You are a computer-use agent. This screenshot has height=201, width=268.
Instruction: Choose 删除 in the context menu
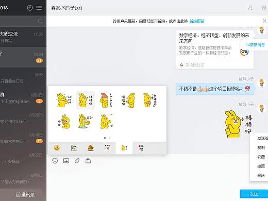point(261,175)
